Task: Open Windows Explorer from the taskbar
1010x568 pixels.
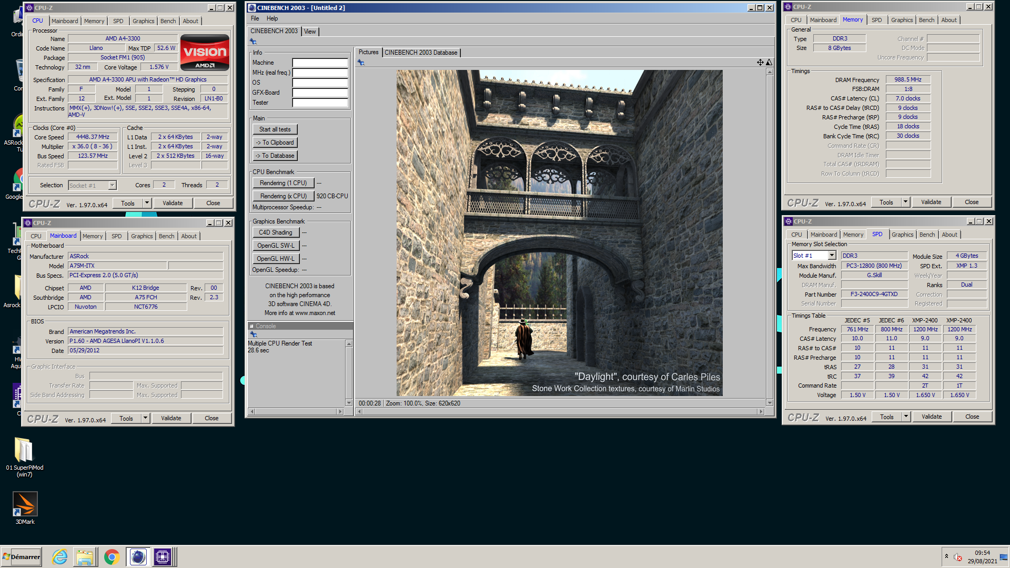Action: pos(85,557)
